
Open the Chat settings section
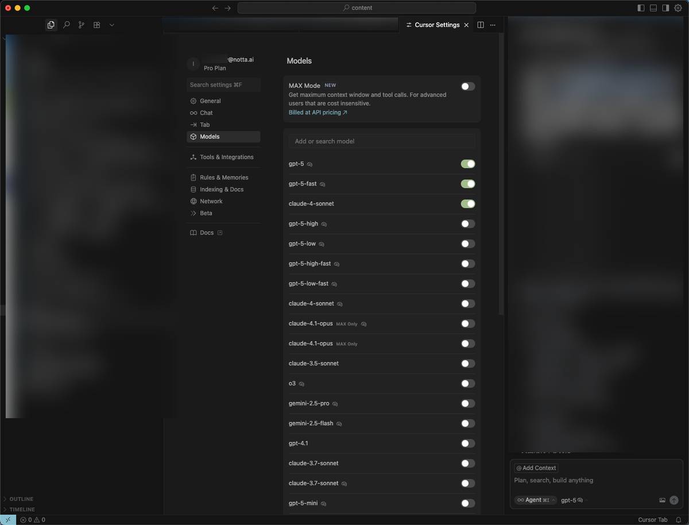pos(223,113)
